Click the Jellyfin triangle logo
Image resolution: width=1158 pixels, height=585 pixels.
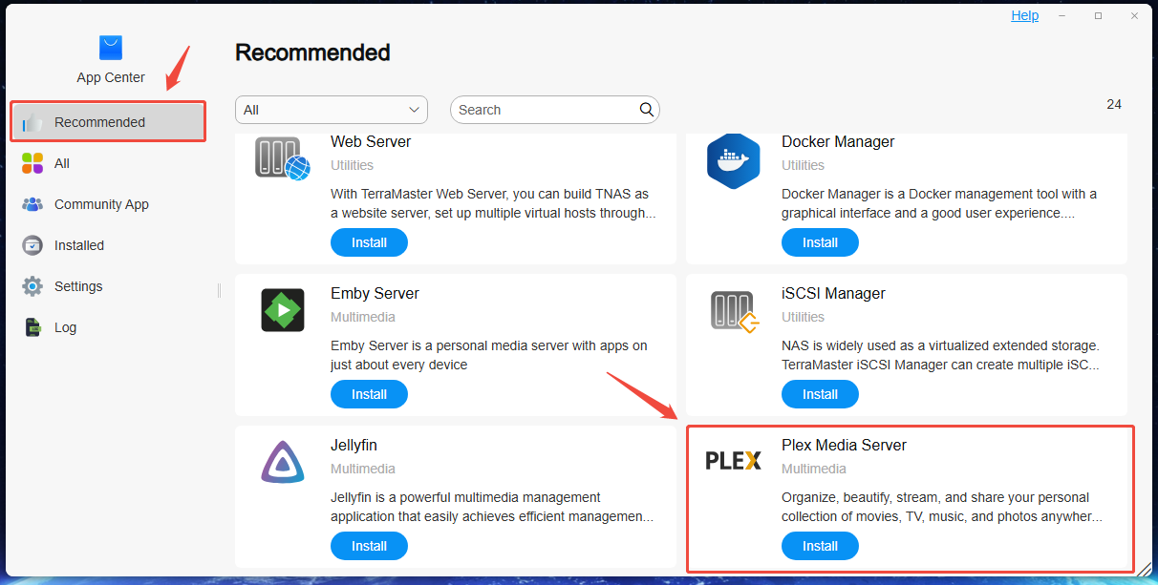click(x=283, y=462)
